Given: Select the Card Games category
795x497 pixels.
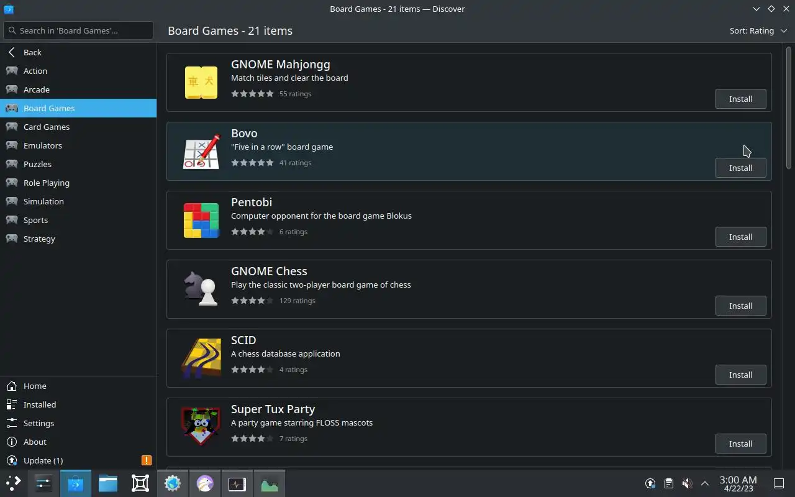Looking at the screenshot, I should 78,127.
